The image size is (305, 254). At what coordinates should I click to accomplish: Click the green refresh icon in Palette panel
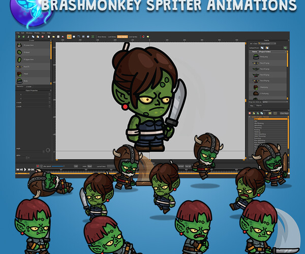click(285, 48)
